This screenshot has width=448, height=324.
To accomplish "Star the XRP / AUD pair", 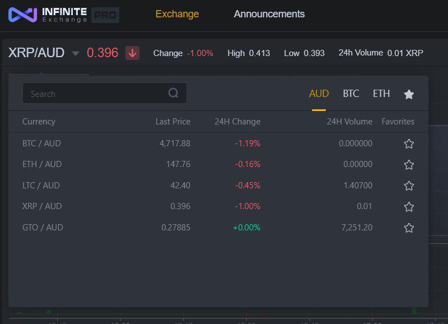I will click(409, 207).
